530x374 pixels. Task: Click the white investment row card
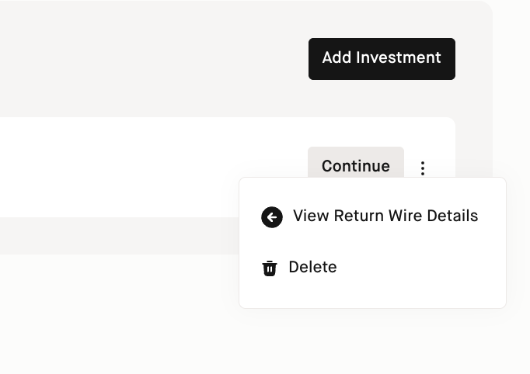coord(140,167)
